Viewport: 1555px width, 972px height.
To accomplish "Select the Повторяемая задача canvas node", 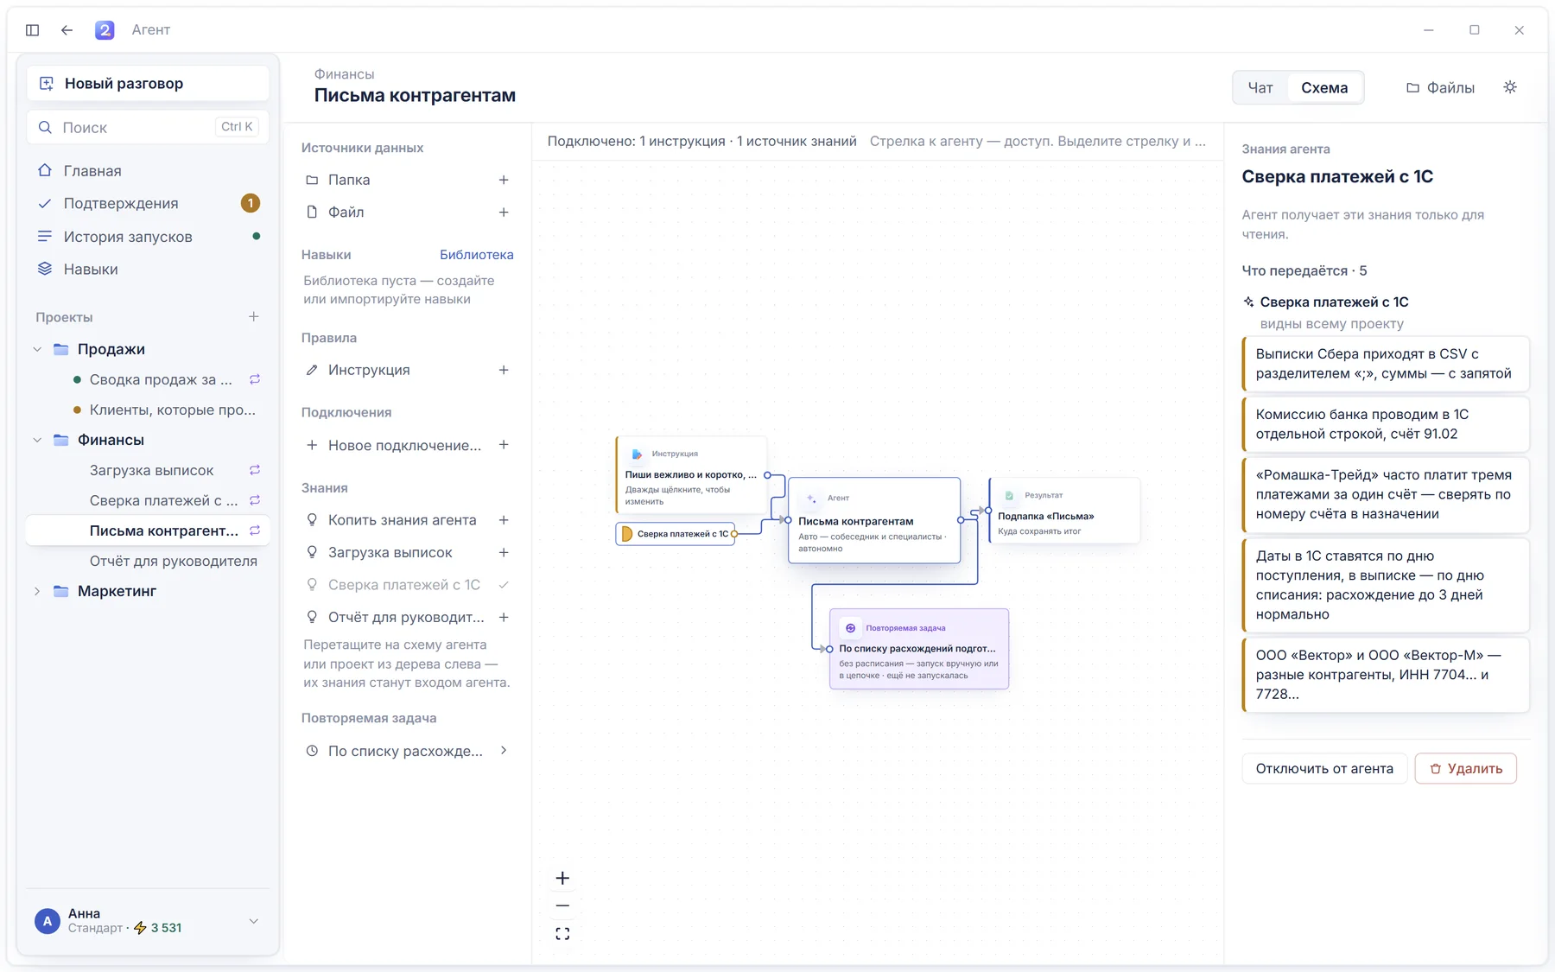I will coord(919,649).
